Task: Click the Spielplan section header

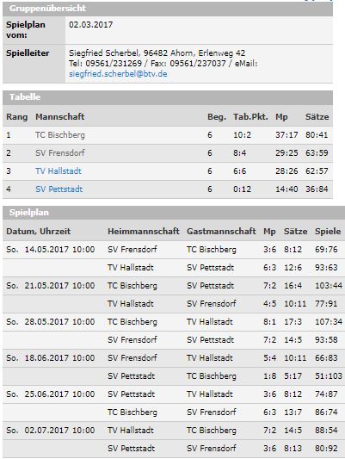Action: (x=174, y=213)
